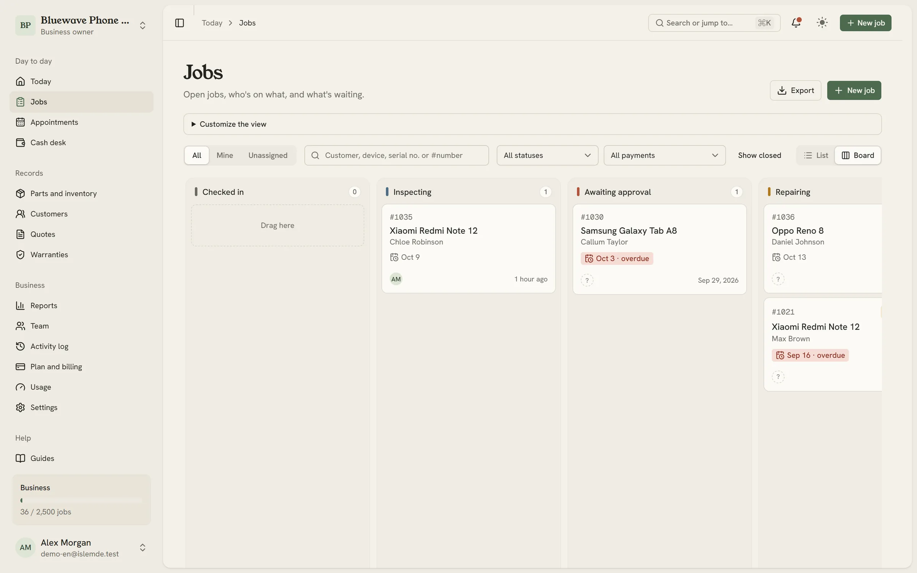Click the Usage gauge icon

click(x=20, y=387)
